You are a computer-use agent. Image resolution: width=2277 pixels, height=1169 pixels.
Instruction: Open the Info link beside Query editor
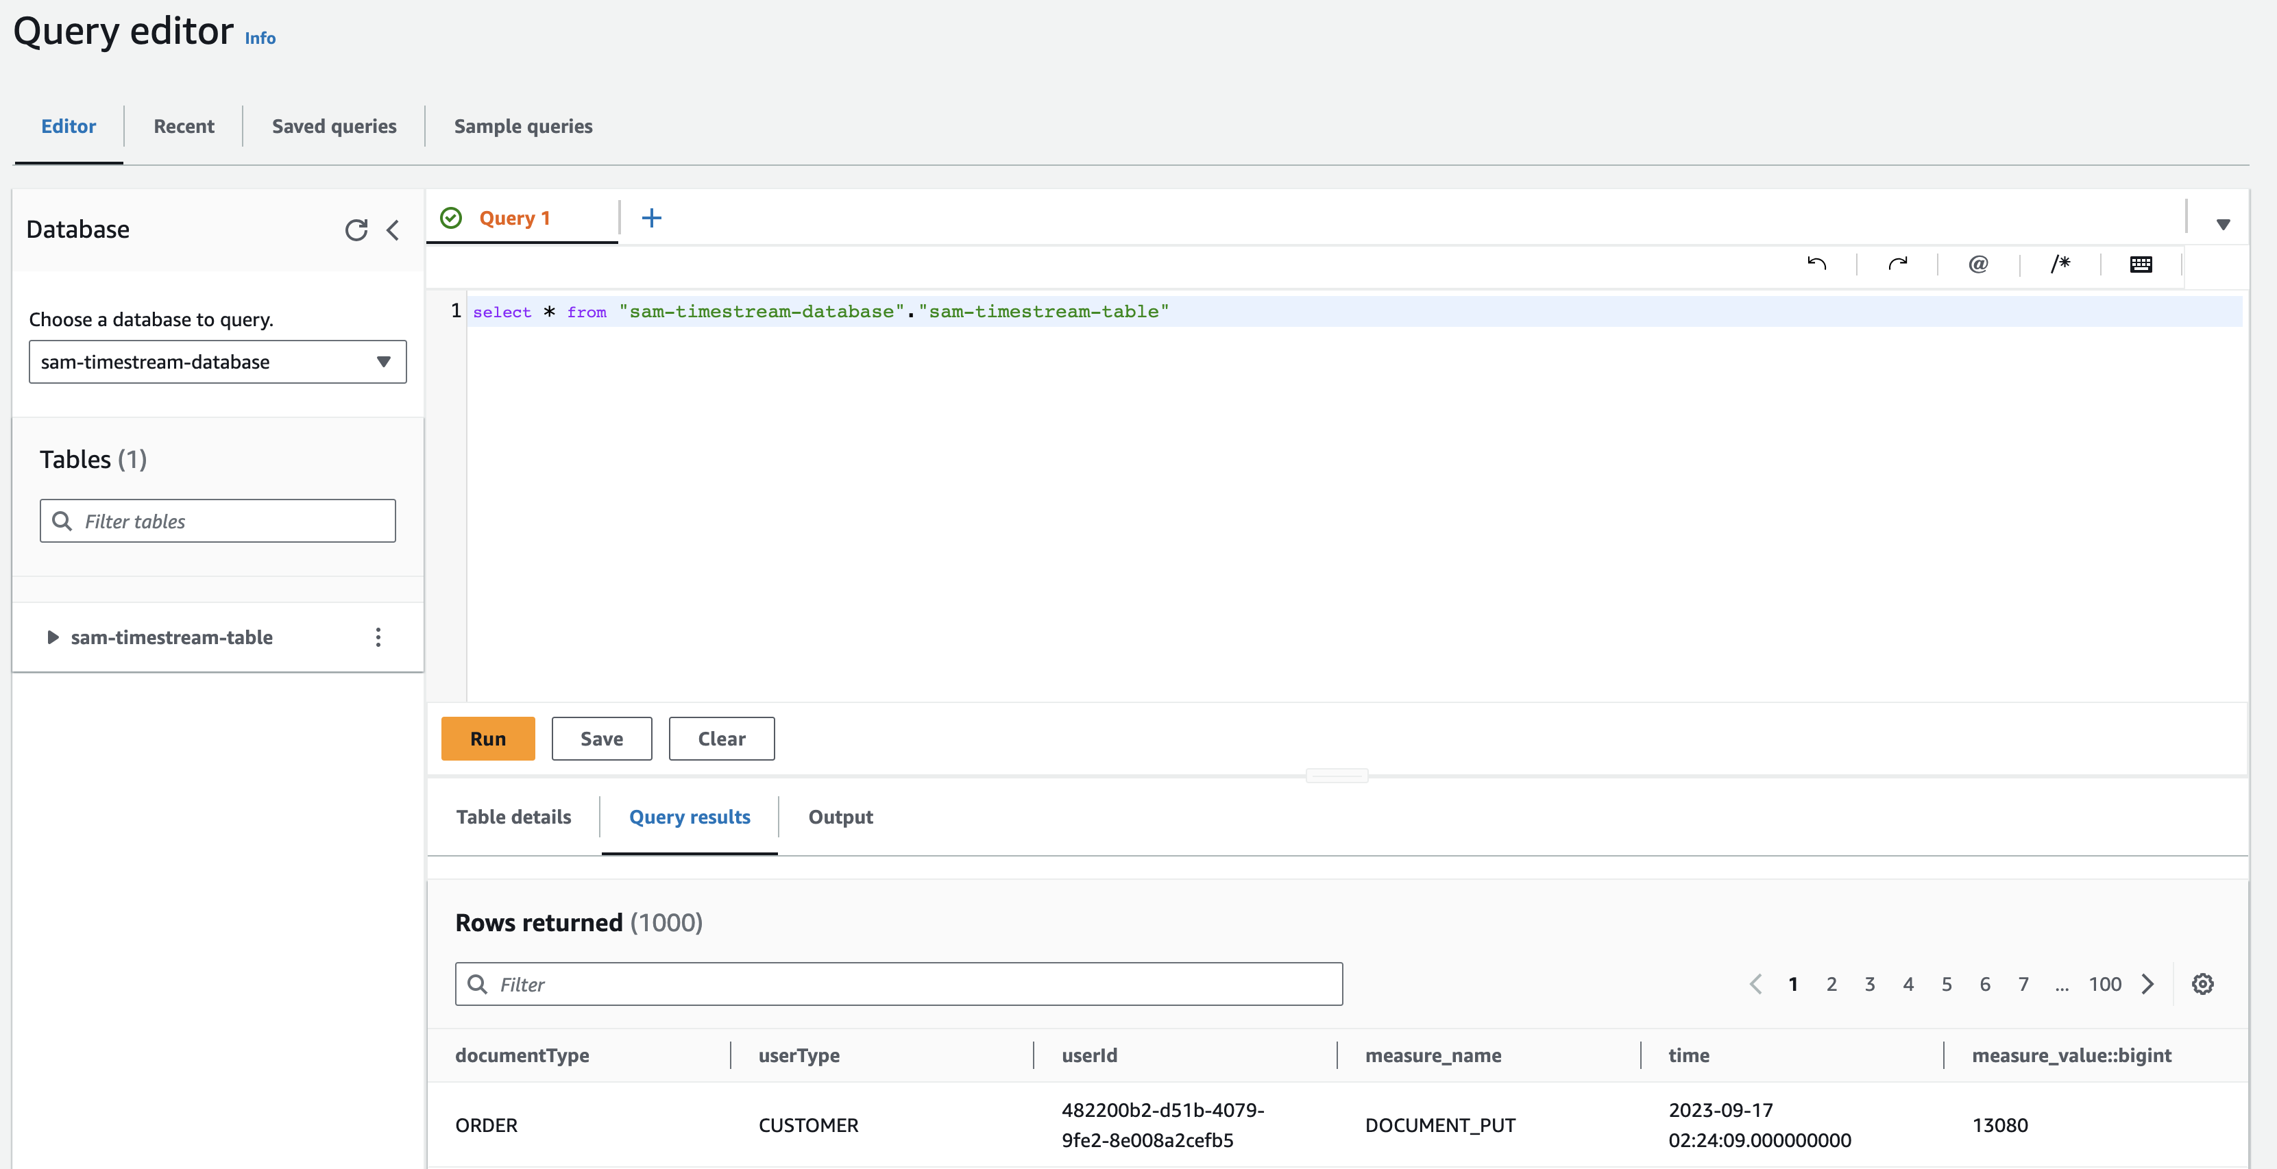(260, 38)
